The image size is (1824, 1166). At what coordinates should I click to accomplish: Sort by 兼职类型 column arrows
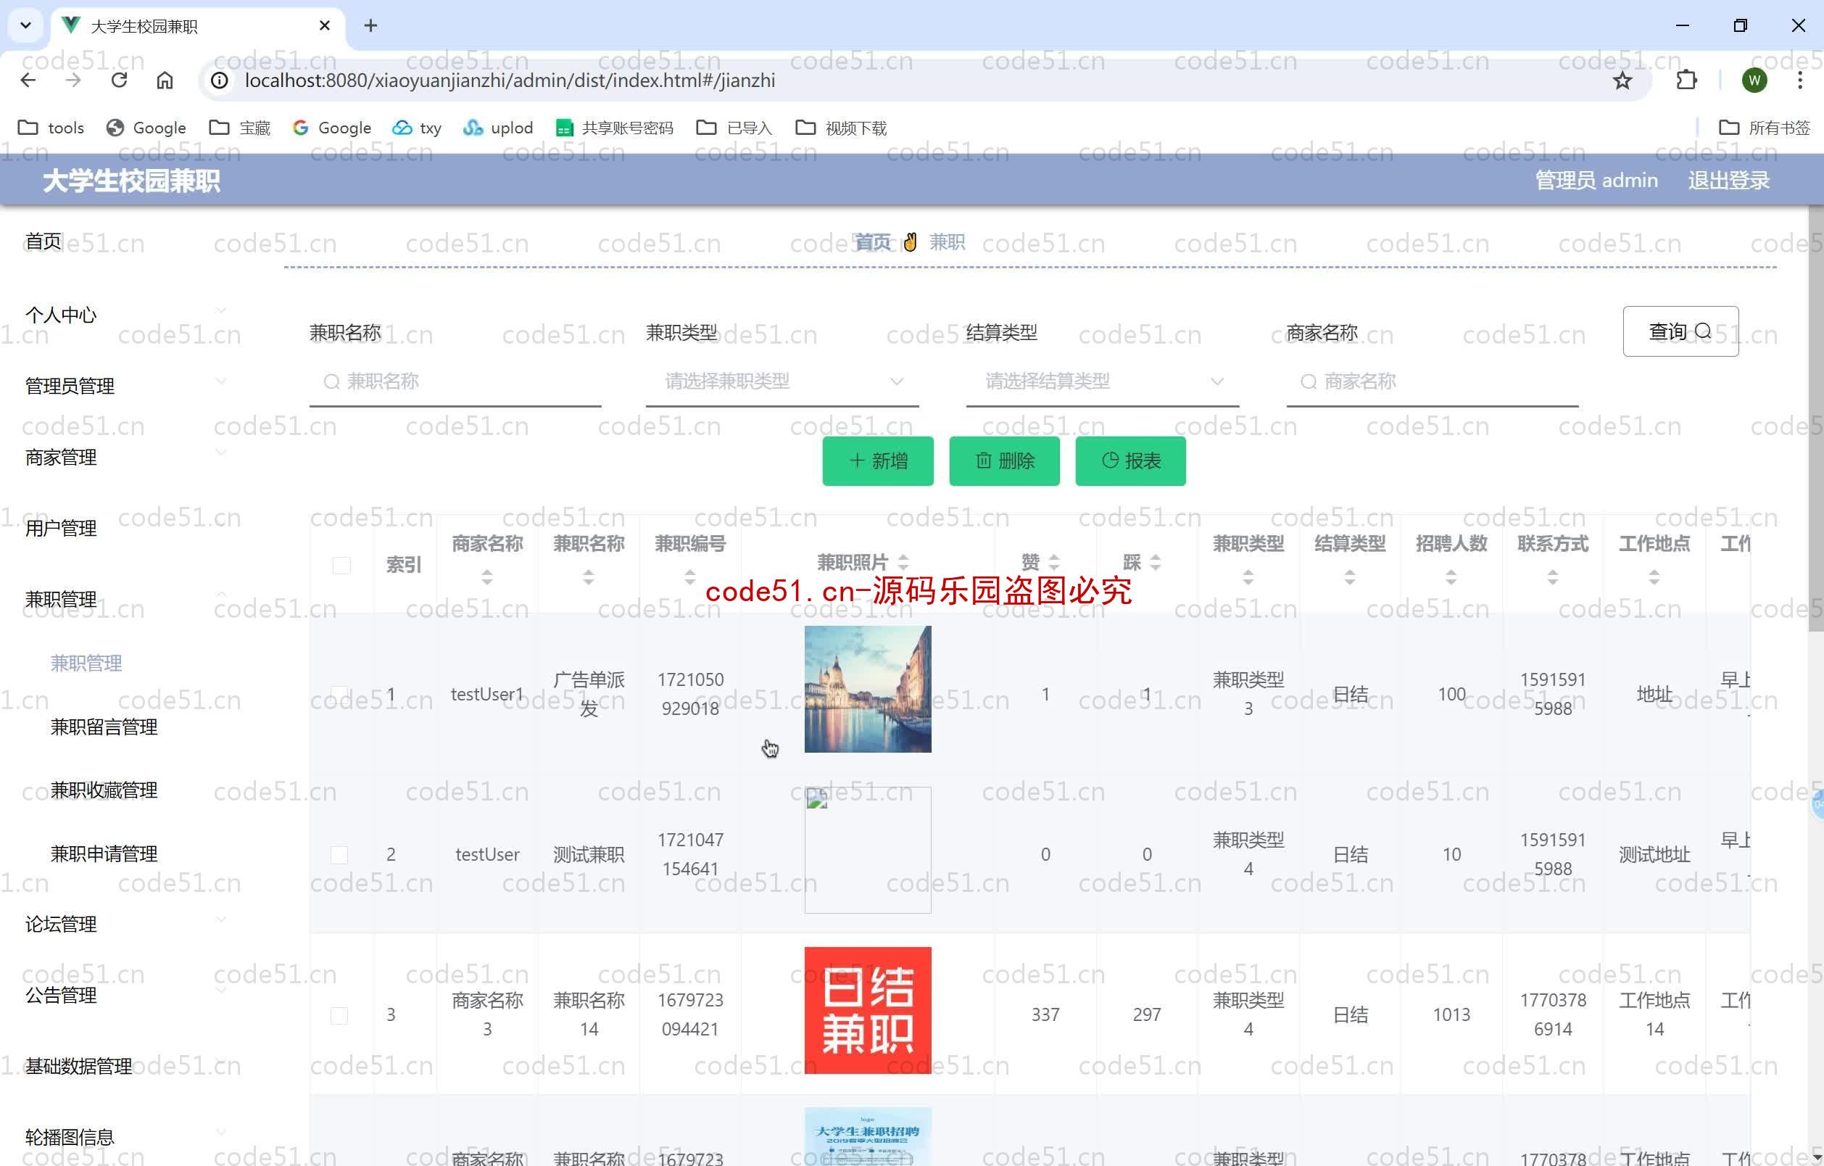pyautogui.click(x=1248, y=577)
